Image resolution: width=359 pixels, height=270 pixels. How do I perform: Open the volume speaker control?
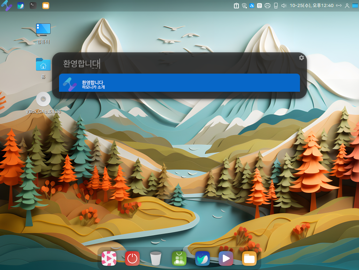tap(284, 6)
